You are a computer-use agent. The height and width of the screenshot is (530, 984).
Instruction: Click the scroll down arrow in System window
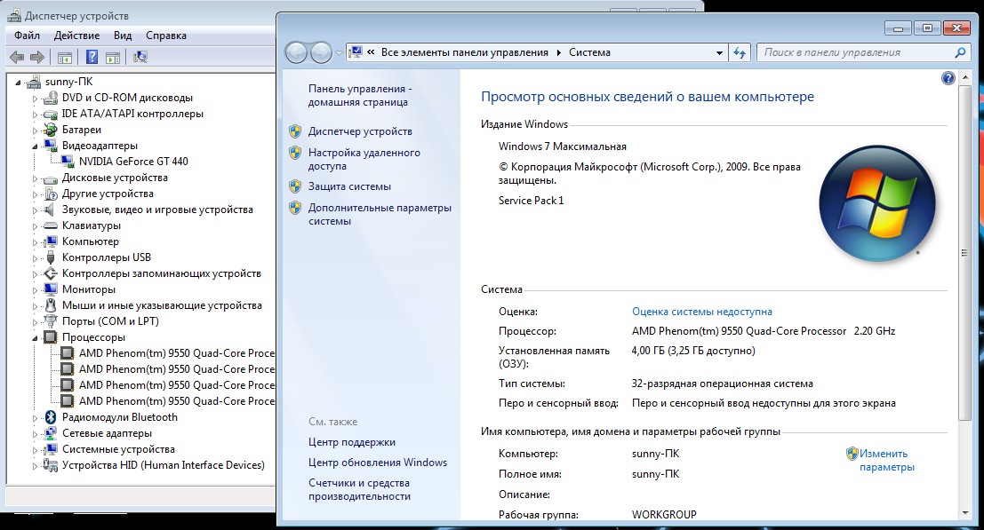(964, 513)
